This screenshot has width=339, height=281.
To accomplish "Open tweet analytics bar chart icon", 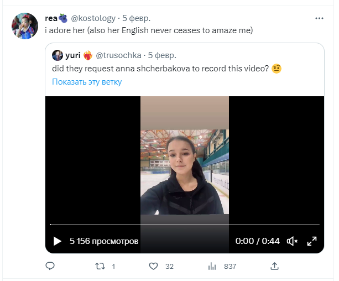I will coord(212,266).
